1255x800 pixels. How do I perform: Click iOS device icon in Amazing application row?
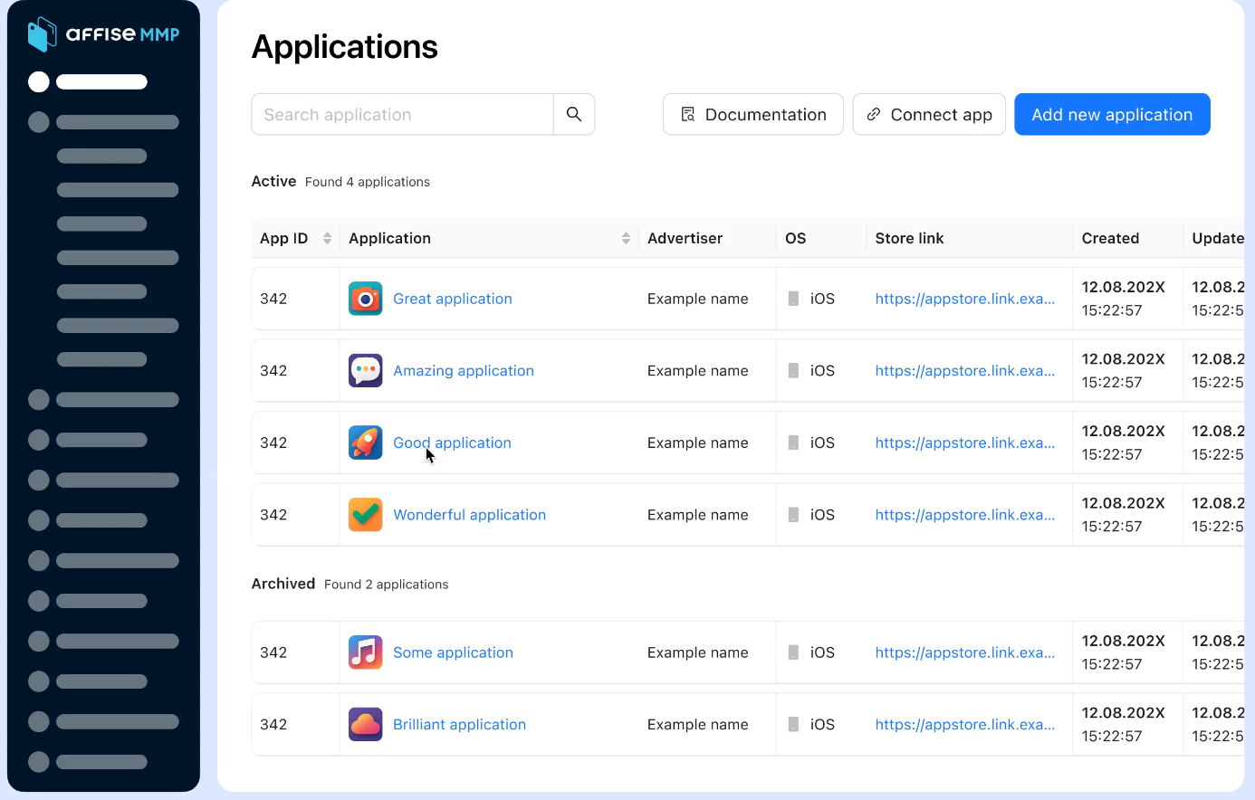(793, 370)
